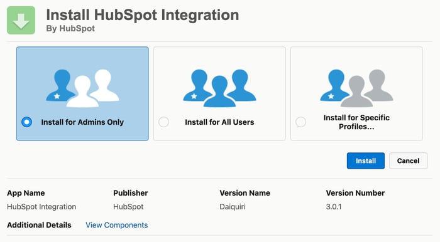The width and height of the screenshot is (440, 242).
Task: Click the Install for Admins Only label
Action: (82, 122)
